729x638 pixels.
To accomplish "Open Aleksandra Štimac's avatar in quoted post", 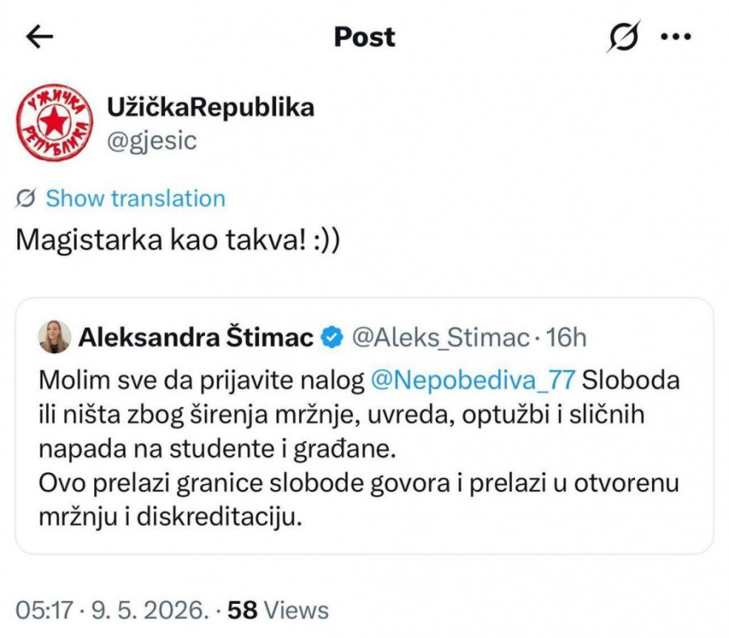I will click(x=55, y=337).
